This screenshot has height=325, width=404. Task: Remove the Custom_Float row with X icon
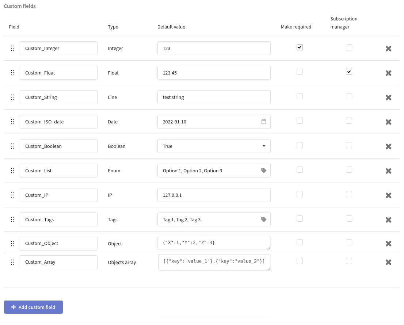[389, 73]
